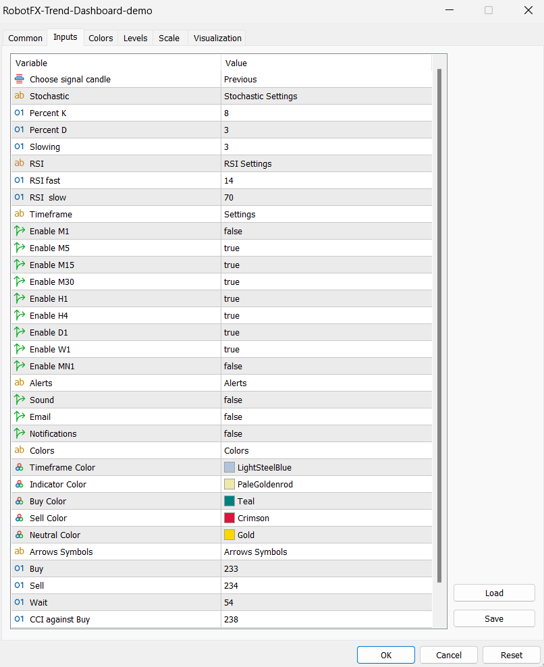Click the integer icon beside RSI fast

pos(19,180)
